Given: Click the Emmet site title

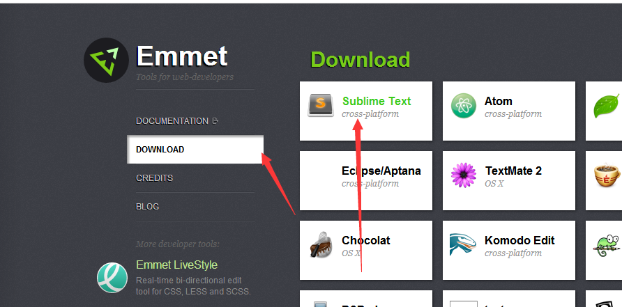Looking at the screenshot, I should tap(182, 56).
